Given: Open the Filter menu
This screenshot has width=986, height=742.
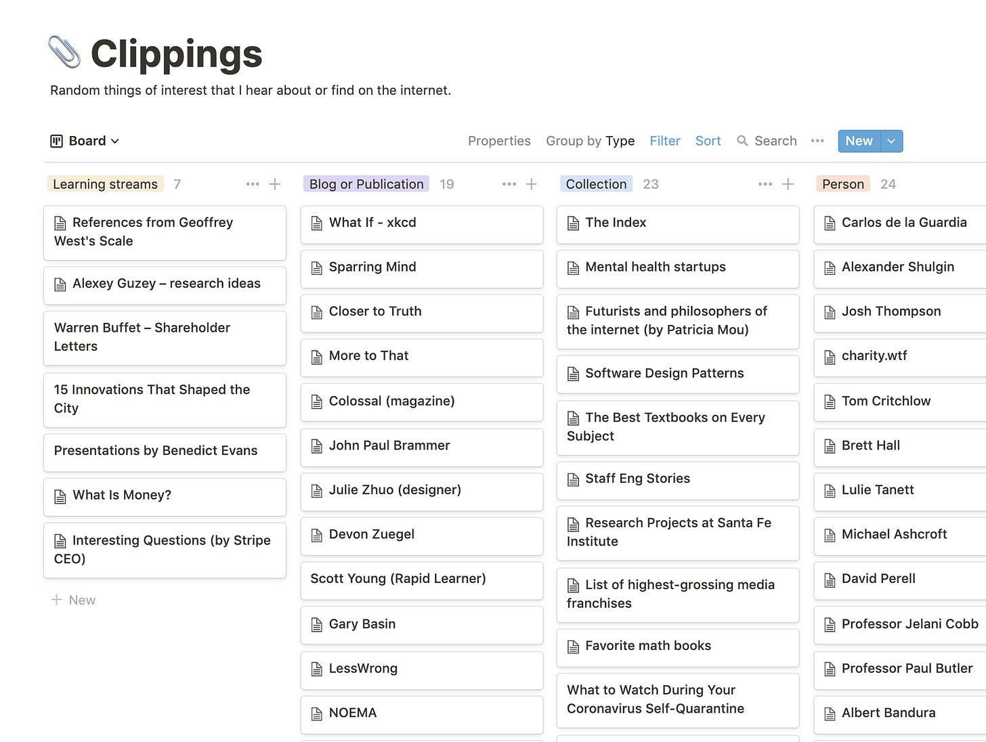Looking at the screenshot, I should point(665,141).
